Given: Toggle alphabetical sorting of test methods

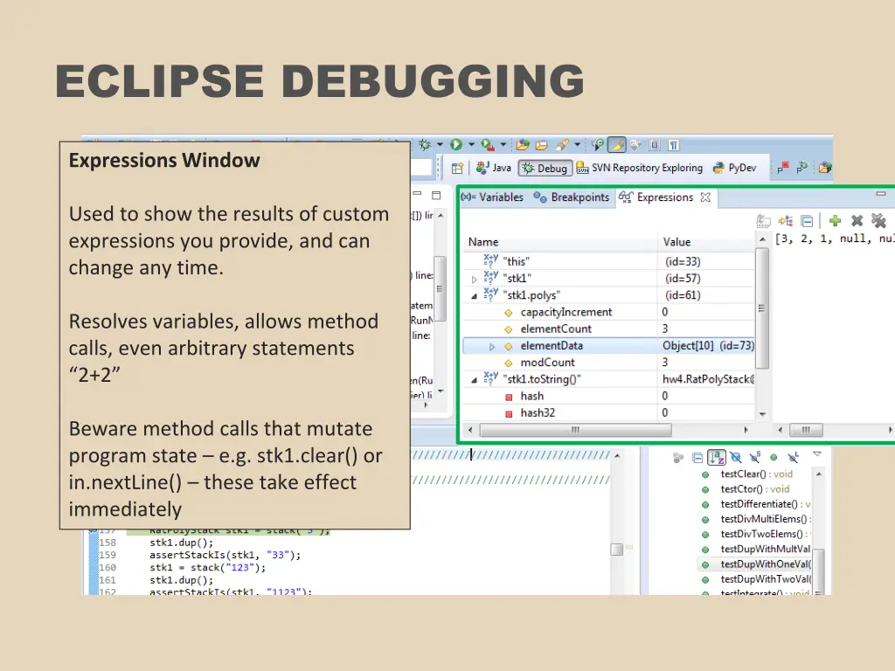Looking at the screenshot, I should 718,456.
